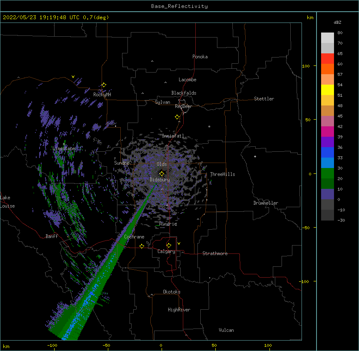Click the y-axis -50 km tick label
The image size is (359, 351).
click(306, 228)
